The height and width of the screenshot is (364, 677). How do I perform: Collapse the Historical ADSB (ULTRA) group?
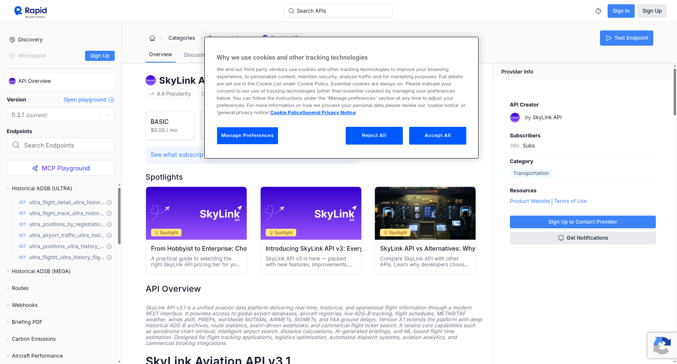(x=8, y=189)
